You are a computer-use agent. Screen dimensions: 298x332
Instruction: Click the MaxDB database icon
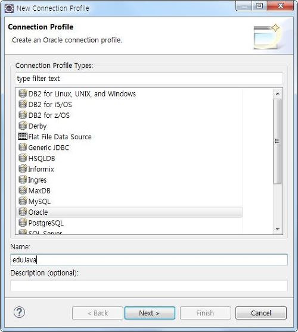tap(23, 190)
